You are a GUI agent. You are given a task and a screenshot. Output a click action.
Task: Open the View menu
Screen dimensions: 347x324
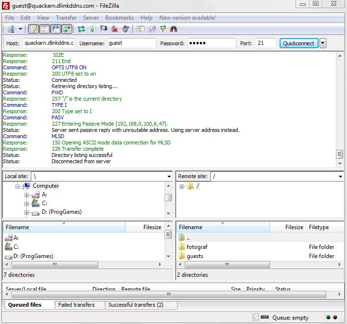click(43, 18)
